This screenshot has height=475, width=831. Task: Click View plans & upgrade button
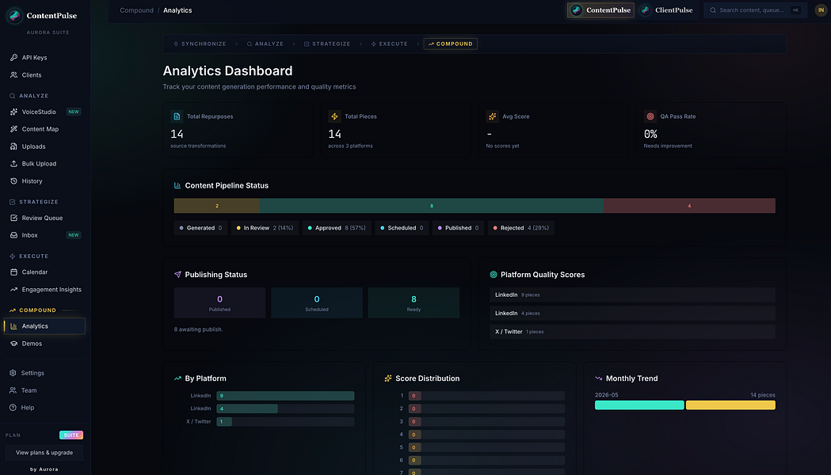pyautogui.click(x=44, y=453)
